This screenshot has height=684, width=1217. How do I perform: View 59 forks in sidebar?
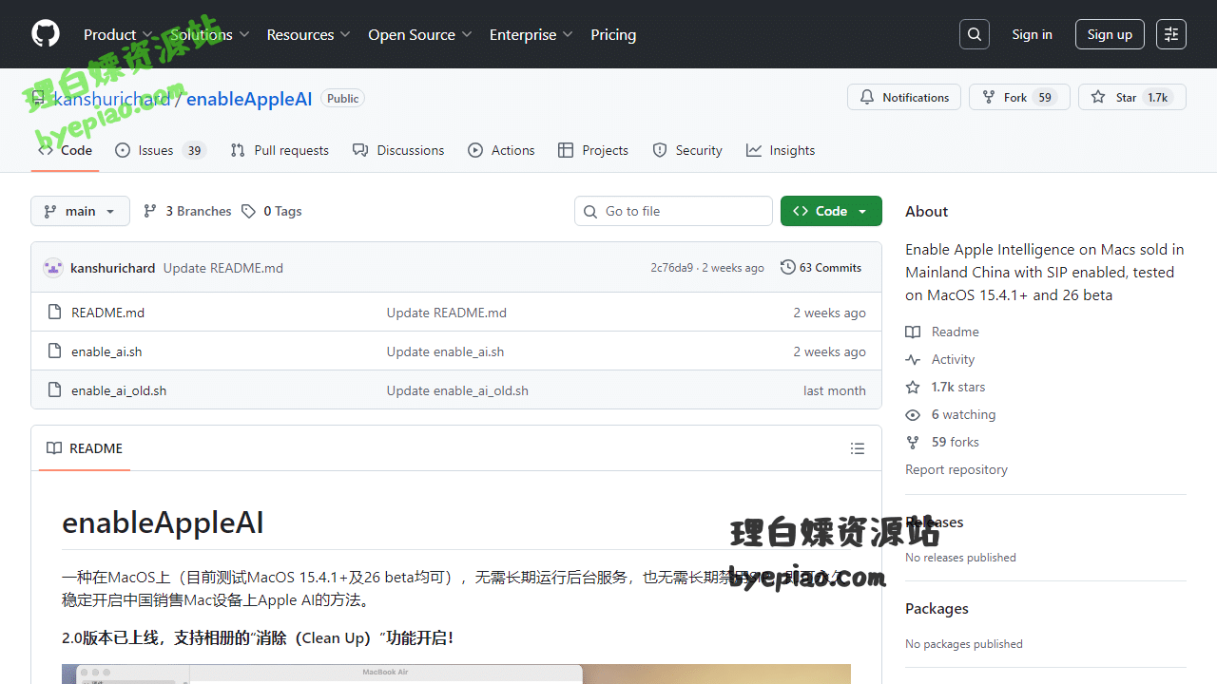coord(942,442)
